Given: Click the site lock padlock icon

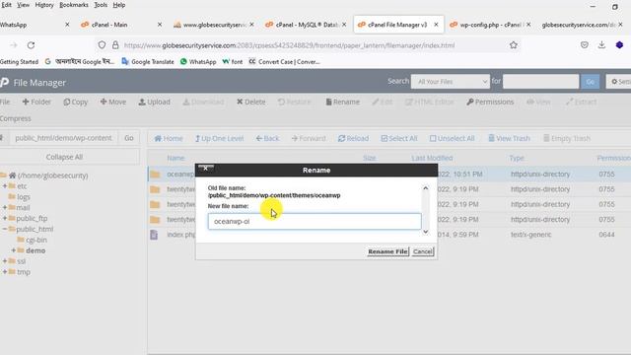Looking at the screenshot, I should click(115, 45).
